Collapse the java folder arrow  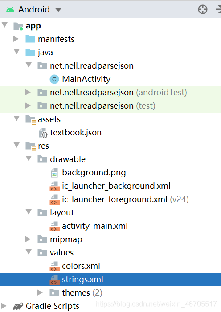[16, 52]
